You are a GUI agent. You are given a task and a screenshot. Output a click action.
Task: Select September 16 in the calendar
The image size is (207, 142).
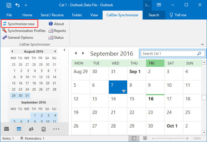155,101
